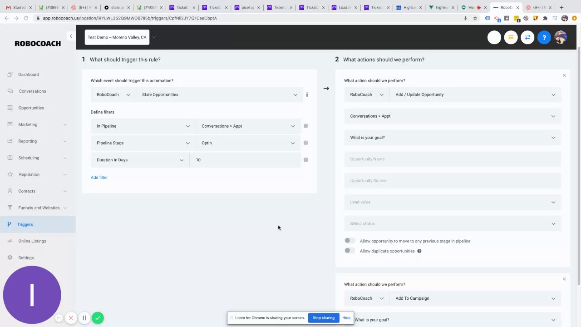Click the help icon beside duplicate opportunities
Image resolution: width=581 pixels, height=327 pixels.
click(419, 251)
